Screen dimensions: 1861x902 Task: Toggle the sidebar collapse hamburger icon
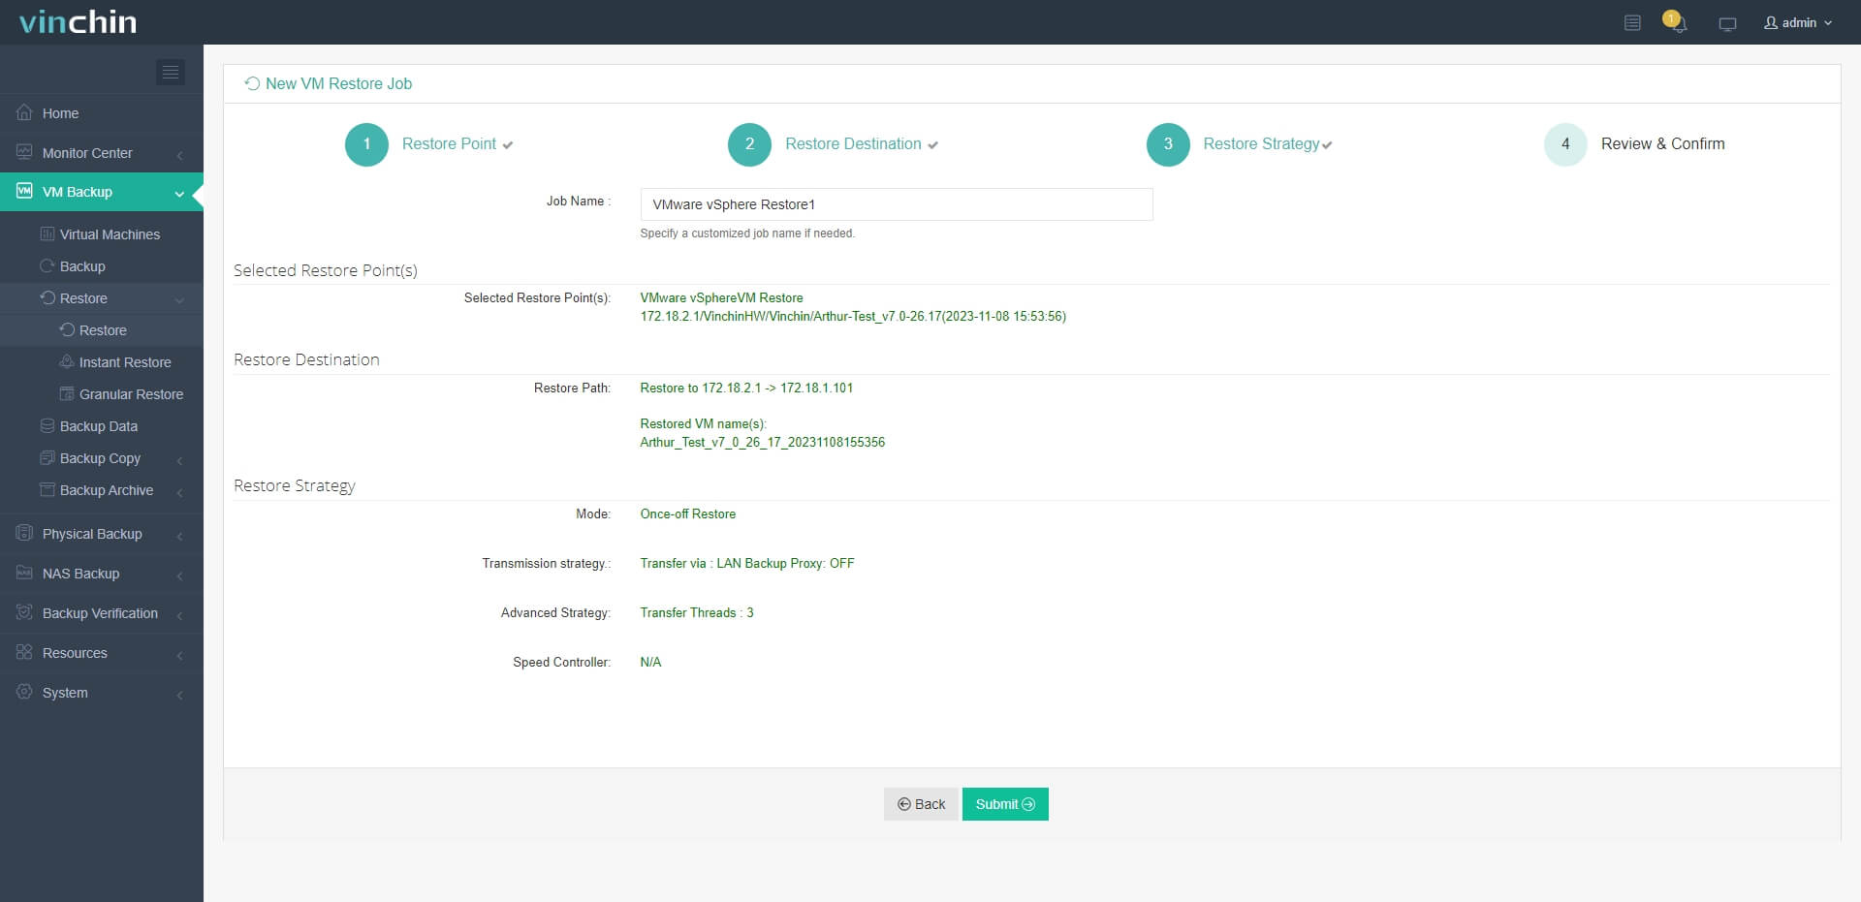tap(171, 72)
